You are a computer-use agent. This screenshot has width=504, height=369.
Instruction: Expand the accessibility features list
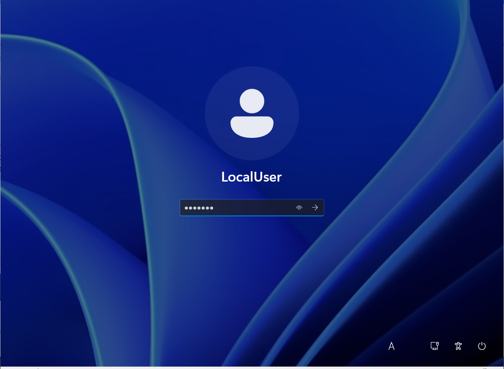tap(458, 346)
